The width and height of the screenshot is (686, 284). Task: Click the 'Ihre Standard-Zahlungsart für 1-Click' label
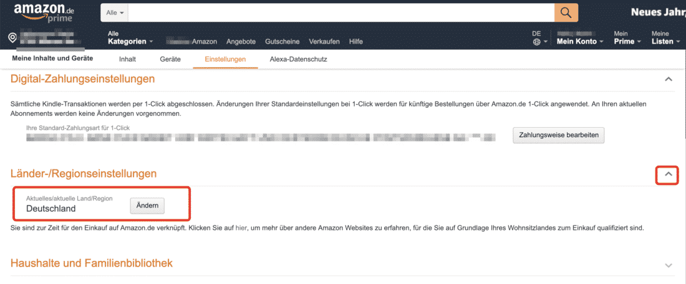click(78, 128)
